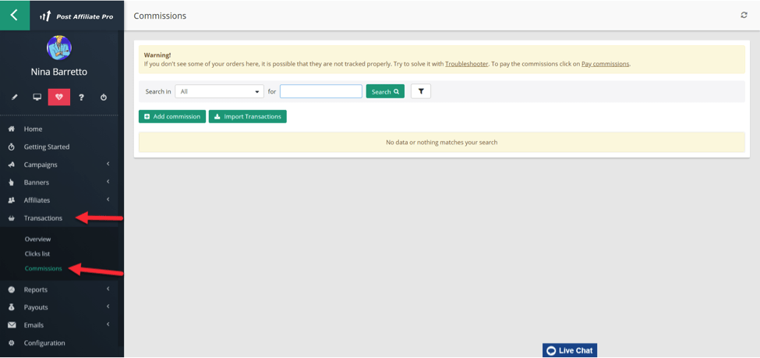Open Transactions Overview submenu
The width and height of the screenshot is (760, 358).
point(38,239)
